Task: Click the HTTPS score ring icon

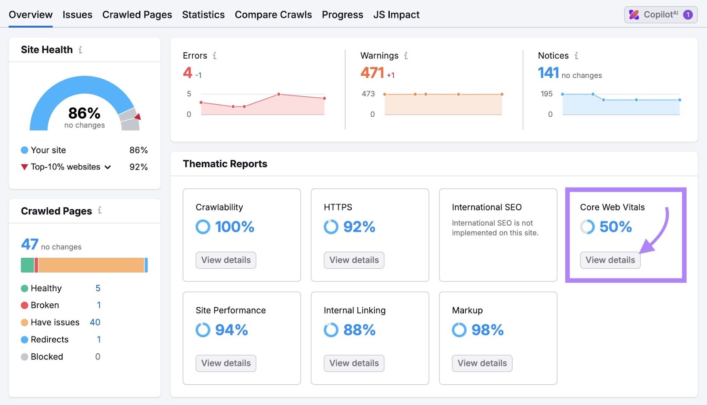Action: click(x=331, y=227)
